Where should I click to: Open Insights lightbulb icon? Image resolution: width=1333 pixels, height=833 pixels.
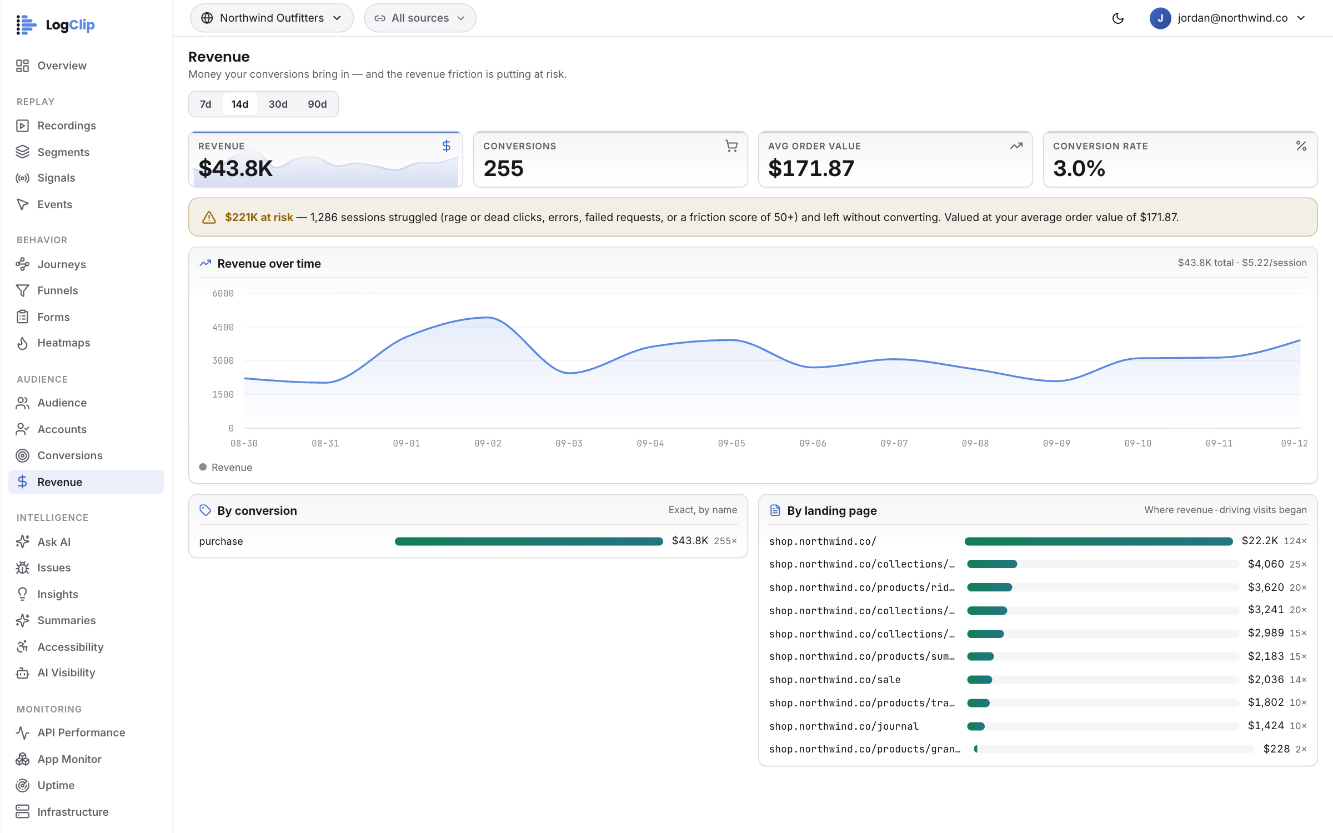click(22, 594)
